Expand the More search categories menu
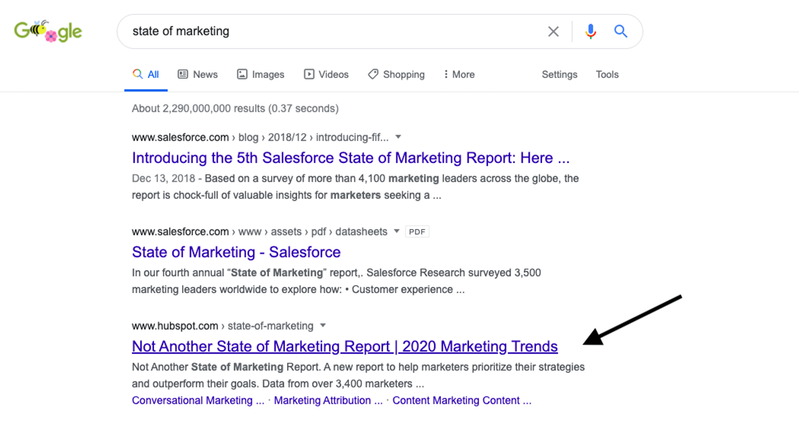 (x=459, y=75)
